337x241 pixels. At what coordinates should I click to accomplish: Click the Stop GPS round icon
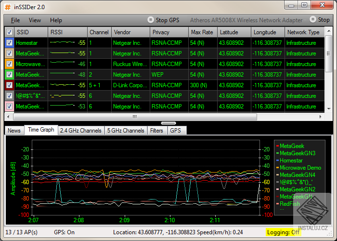(151, 20)
